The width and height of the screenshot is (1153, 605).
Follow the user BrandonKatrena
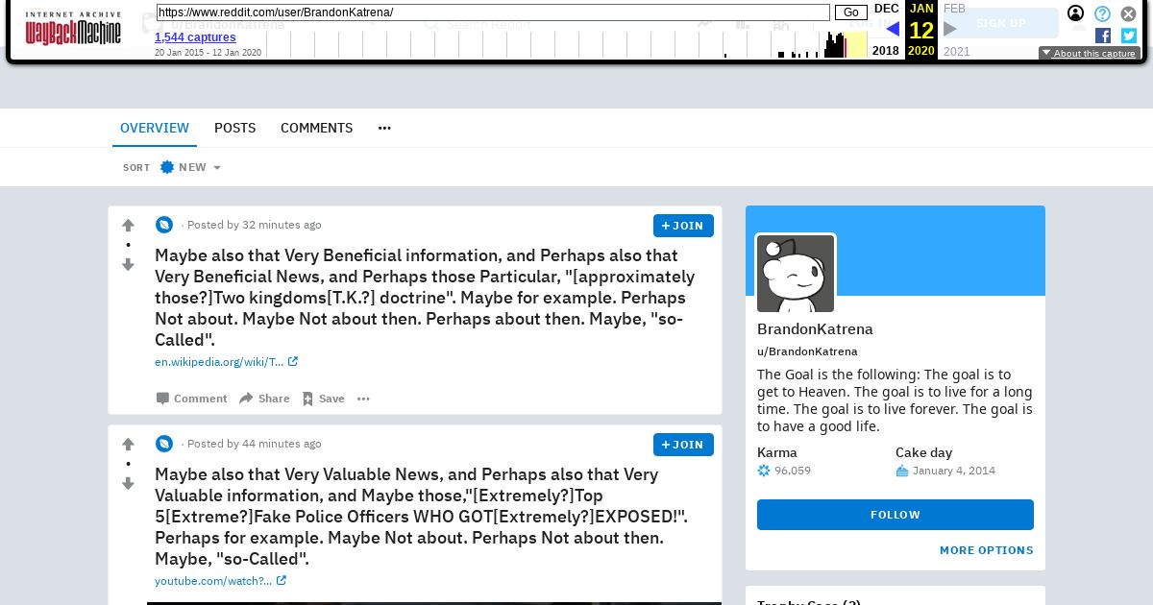pyautogui.click(x=895, y=515)
